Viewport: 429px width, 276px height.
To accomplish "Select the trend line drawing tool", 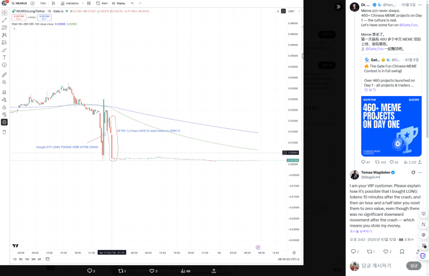I will (4, 20).
